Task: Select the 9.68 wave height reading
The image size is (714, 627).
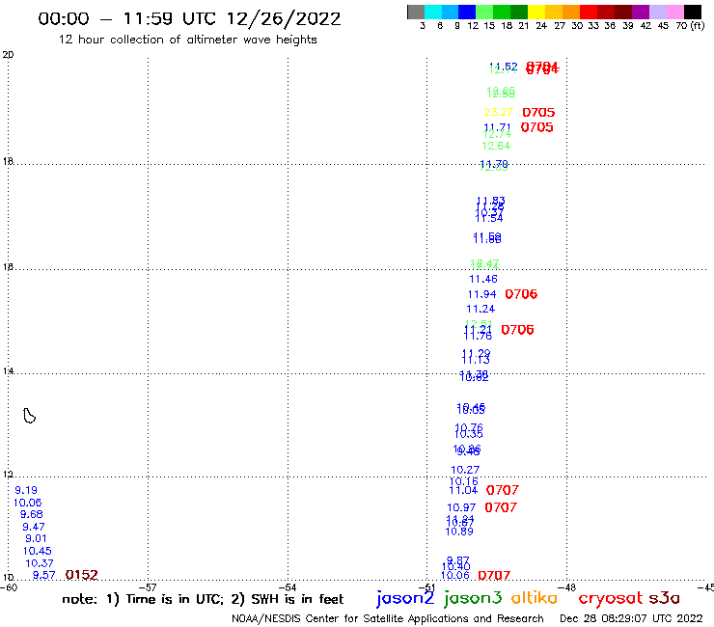Action: tap(32, 514)
